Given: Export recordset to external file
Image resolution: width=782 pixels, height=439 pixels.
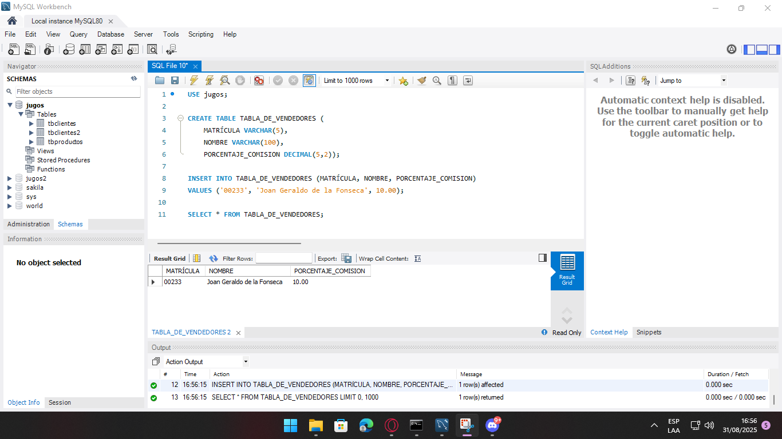Looking at the screenshot, I should pyautogui.click(x=346, y=258).
